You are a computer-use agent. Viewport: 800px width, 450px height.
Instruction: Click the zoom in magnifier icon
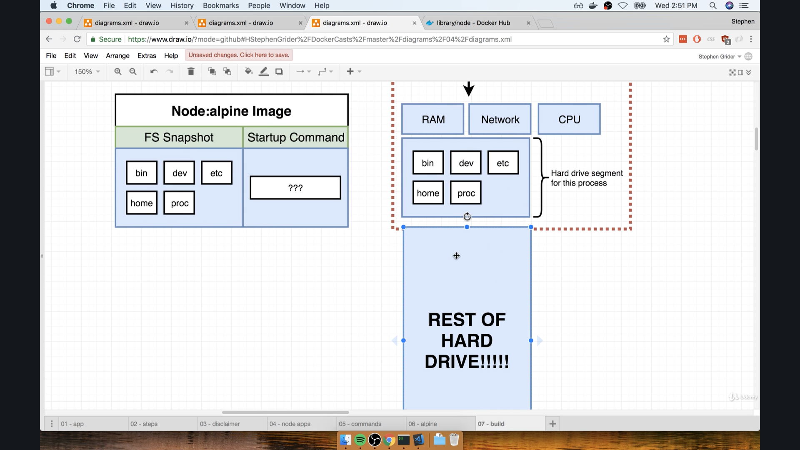click(x=118, y=72)
